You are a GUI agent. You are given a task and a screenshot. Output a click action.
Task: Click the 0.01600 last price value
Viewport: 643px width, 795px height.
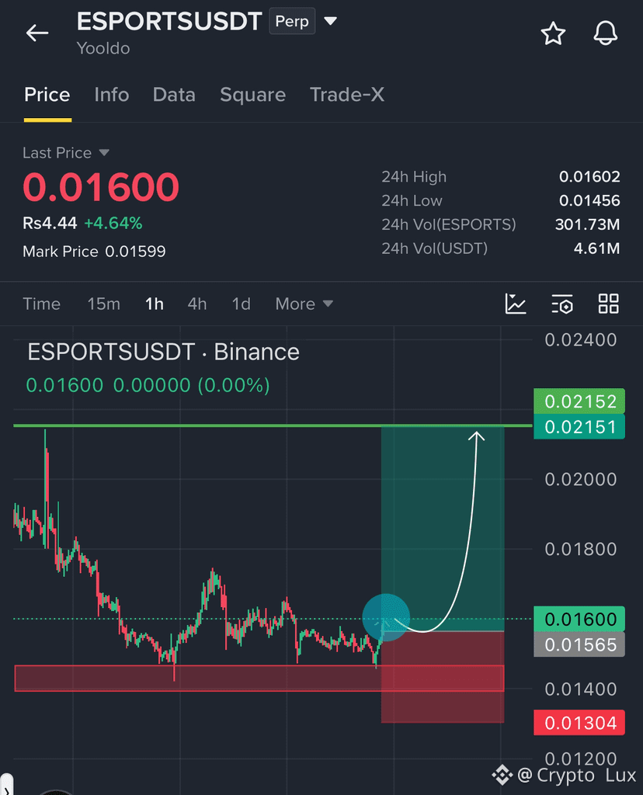101,187
